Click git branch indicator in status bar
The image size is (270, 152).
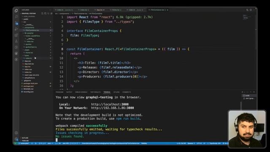(24, 144)
